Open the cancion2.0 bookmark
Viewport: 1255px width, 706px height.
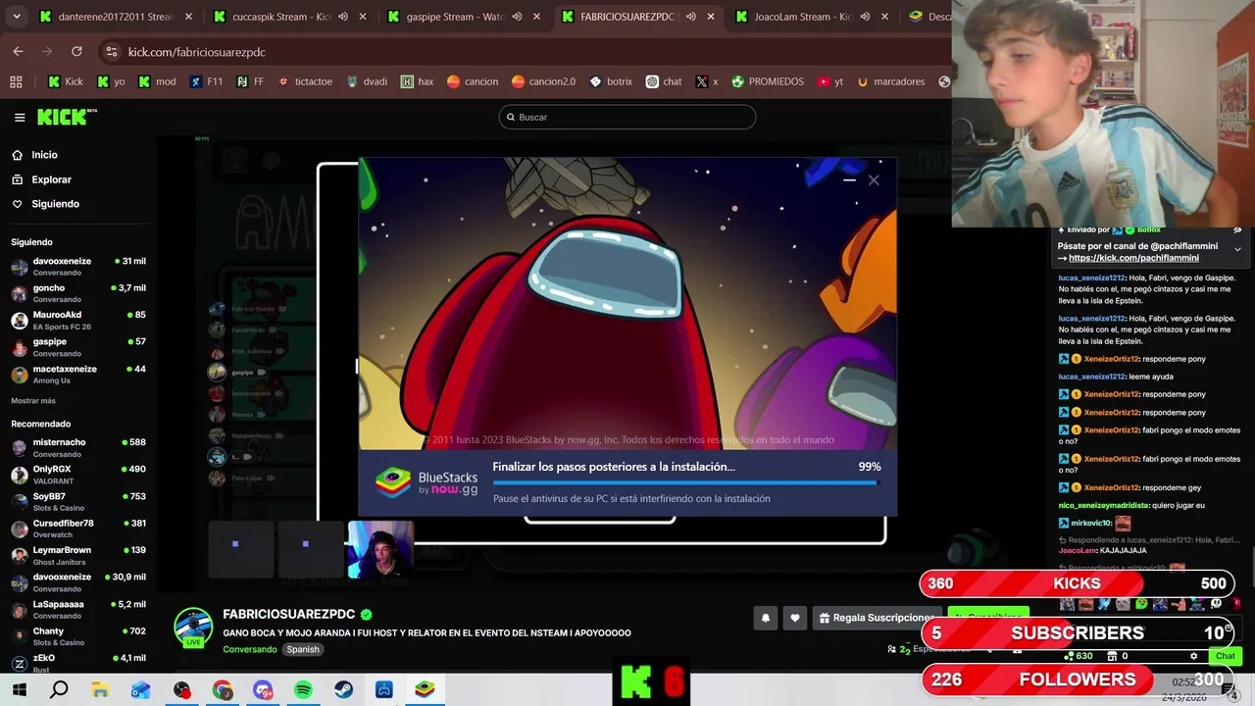click(x=543, y=81)
